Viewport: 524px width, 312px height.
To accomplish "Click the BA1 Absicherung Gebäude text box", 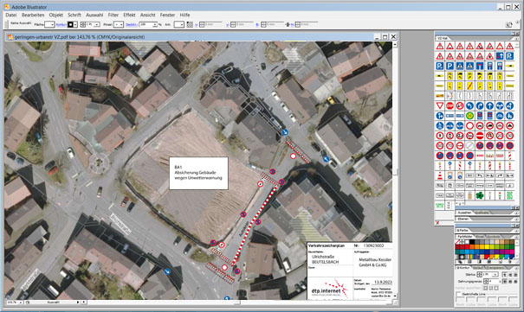I will point(199,174).
